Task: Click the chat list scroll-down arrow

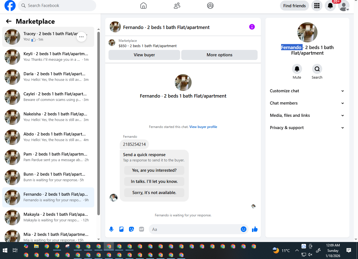Action: coord(98,239)
